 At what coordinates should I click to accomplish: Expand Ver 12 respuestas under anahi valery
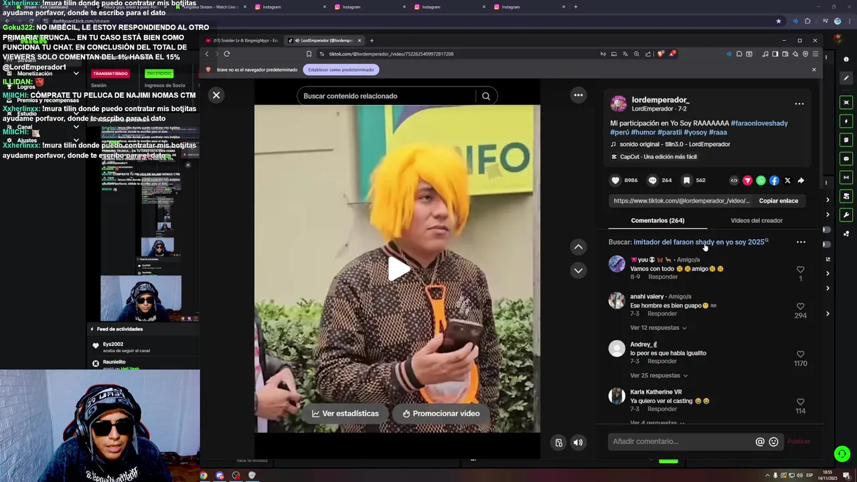(x=658, y=327)
